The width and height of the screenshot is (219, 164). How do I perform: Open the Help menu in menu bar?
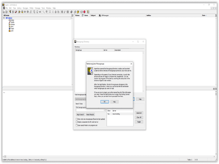tap(54, 8)
